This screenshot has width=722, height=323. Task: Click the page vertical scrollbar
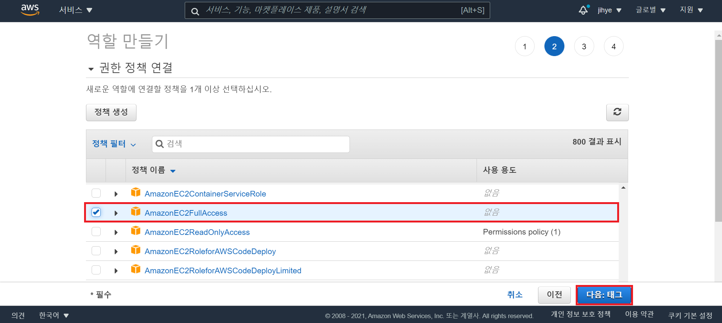(718, 130)
